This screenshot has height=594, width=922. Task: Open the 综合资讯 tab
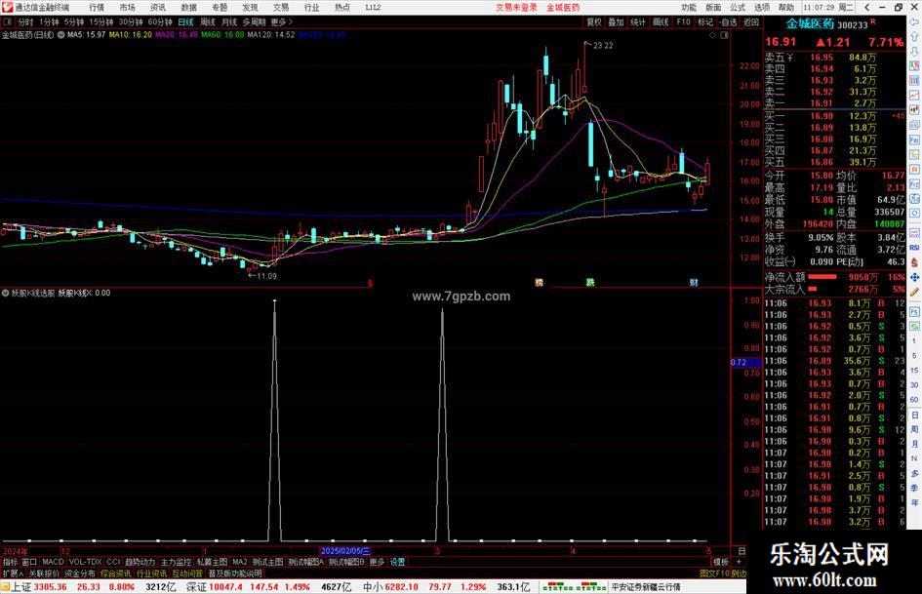click(115, 574)
